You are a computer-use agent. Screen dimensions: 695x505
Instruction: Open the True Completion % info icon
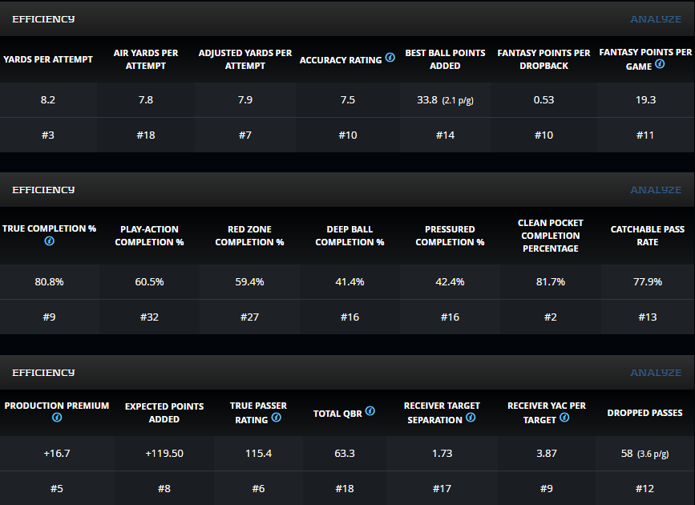(x=49, y=241)
